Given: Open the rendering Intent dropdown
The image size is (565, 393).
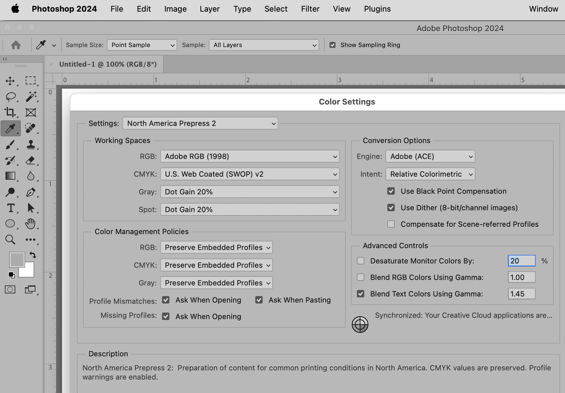Looking at the screenshot, I should pos(430,174).
